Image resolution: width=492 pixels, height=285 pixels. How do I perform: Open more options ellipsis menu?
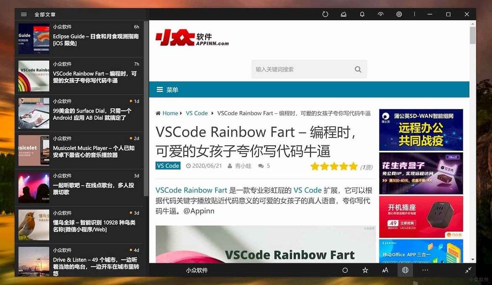(425, 270)
